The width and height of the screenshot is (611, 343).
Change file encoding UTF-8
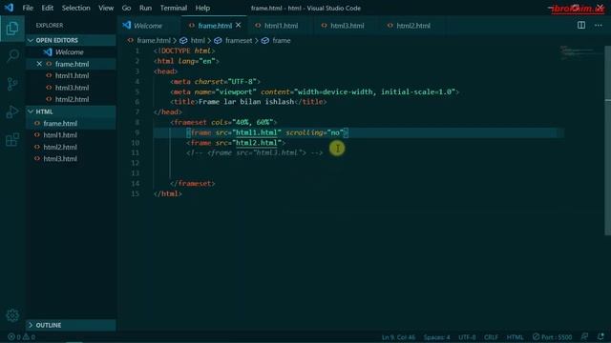(x=467, y=337)
